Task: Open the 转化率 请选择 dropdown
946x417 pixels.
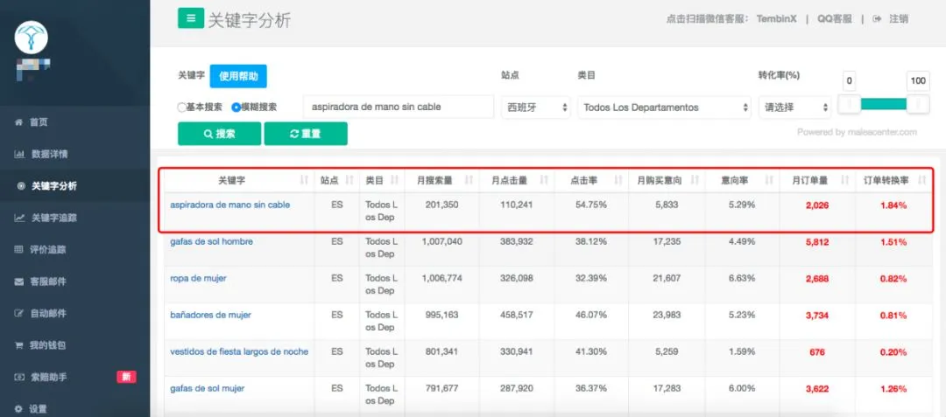Action: pos(794,108)
